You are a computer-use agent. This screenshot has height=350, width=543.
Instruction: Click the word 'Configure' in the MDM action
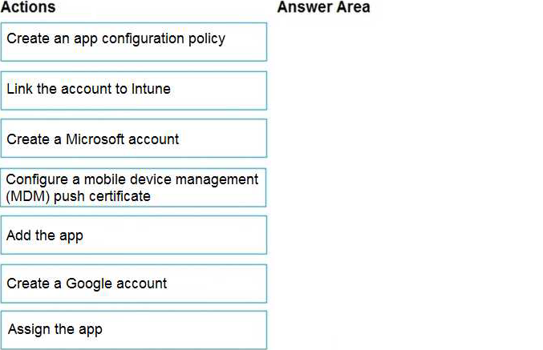(36, 179)
